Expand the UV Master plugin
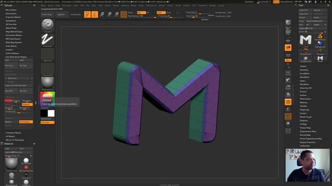Viewport: 332px width, 186px height. pyautogui.click(x=10, y=136)
